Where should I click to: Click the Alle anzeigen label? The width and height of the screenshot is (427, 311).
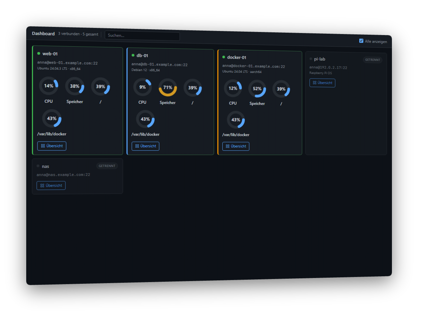pyautogui.click(x=376, y=42)
